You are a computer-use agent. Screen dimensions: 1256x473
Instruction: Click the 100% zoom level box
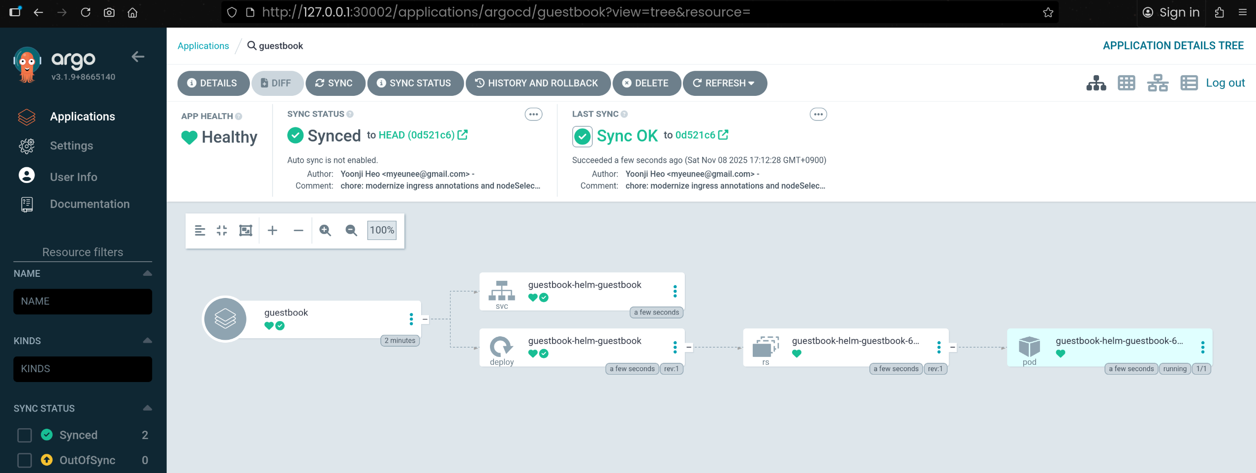382,230
